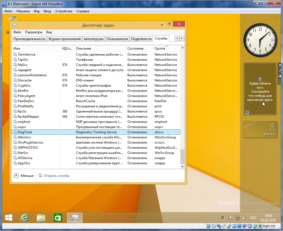Click services list scrollbar up arrow
This screenshot has width=283, height=231.
(x=182, y=48)
